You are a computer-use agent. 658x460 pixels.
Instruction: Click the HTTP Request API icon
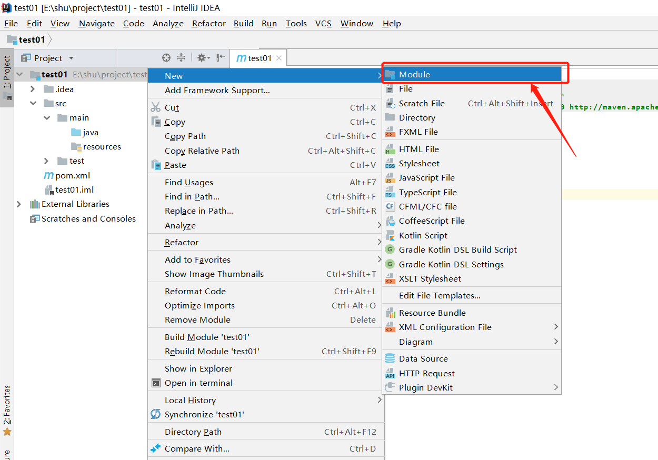coord(390,373)
